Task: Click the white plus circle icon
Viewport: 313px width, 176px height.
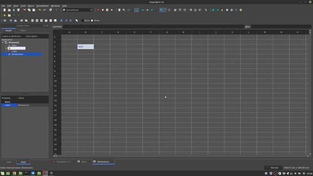Action: click(x=241, y=10)
